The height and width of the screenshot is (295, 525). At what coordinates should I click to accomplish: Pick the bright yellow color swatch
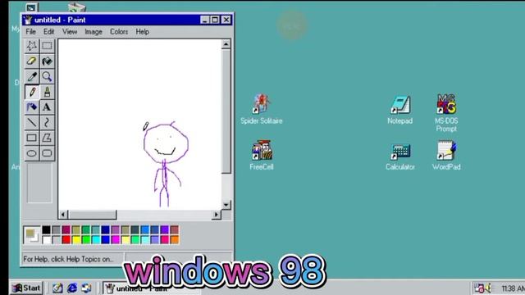(76, 239)
